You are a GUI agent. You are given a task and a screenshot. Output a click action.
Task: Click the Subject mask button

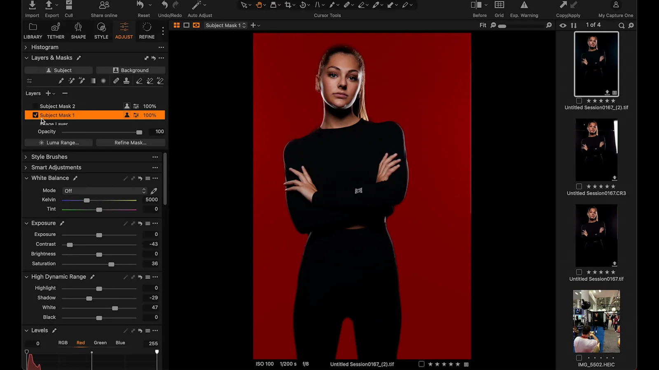pyautogui.click(x=58, y=70)
